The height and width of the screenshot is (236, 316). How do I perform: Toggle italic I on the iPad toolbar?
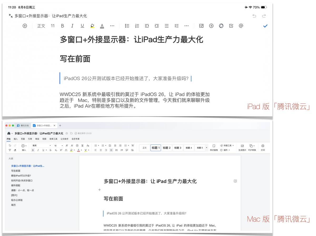coord(72,26)
